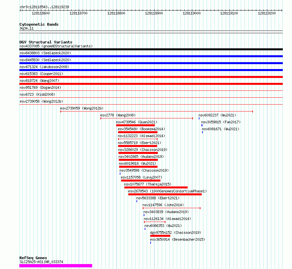Screen dimensions: 292x269
Task: Click the magenta SLC25A25-AS1 gene bar
Action: (x=56, y=266)
